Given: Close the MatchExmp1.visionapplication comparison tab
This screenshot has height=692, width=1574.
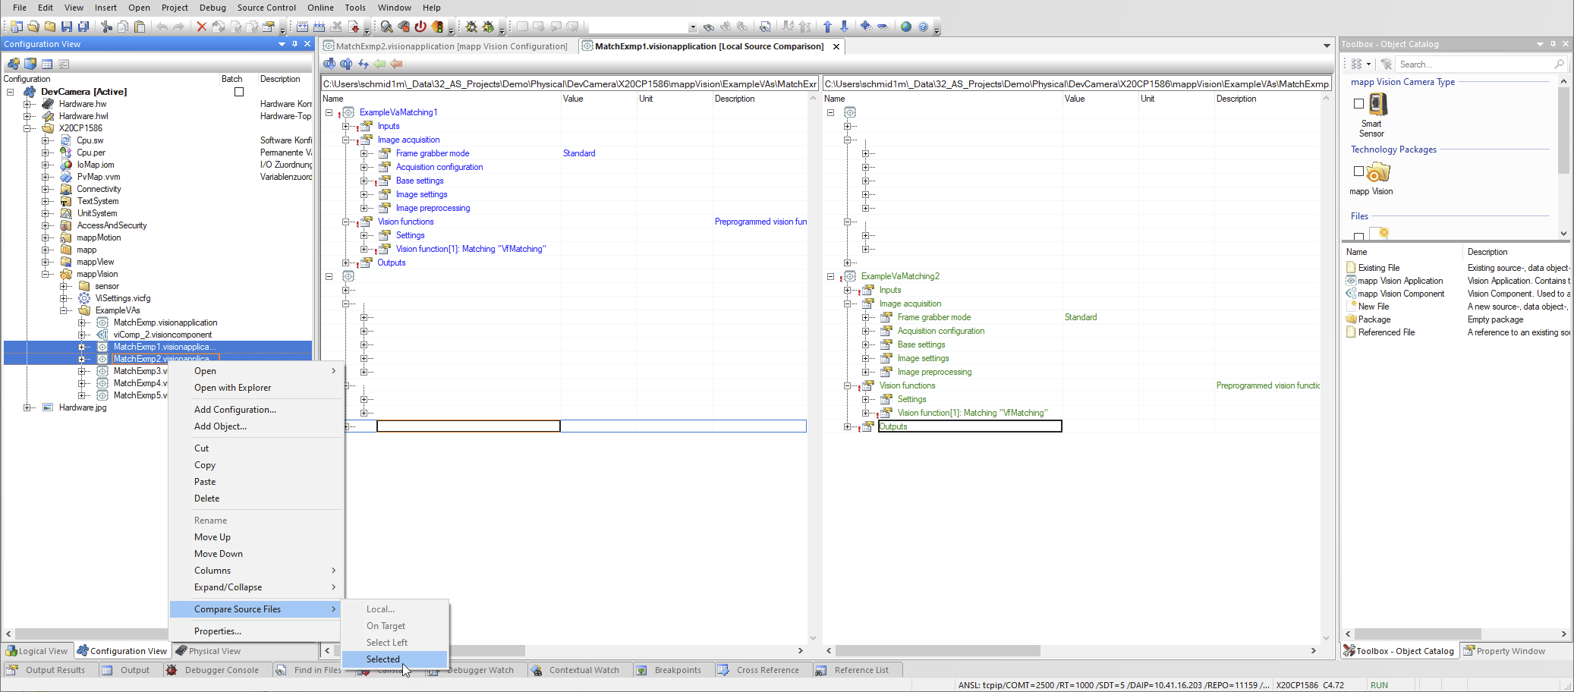Looking at the screenshot, I should 836,46.
